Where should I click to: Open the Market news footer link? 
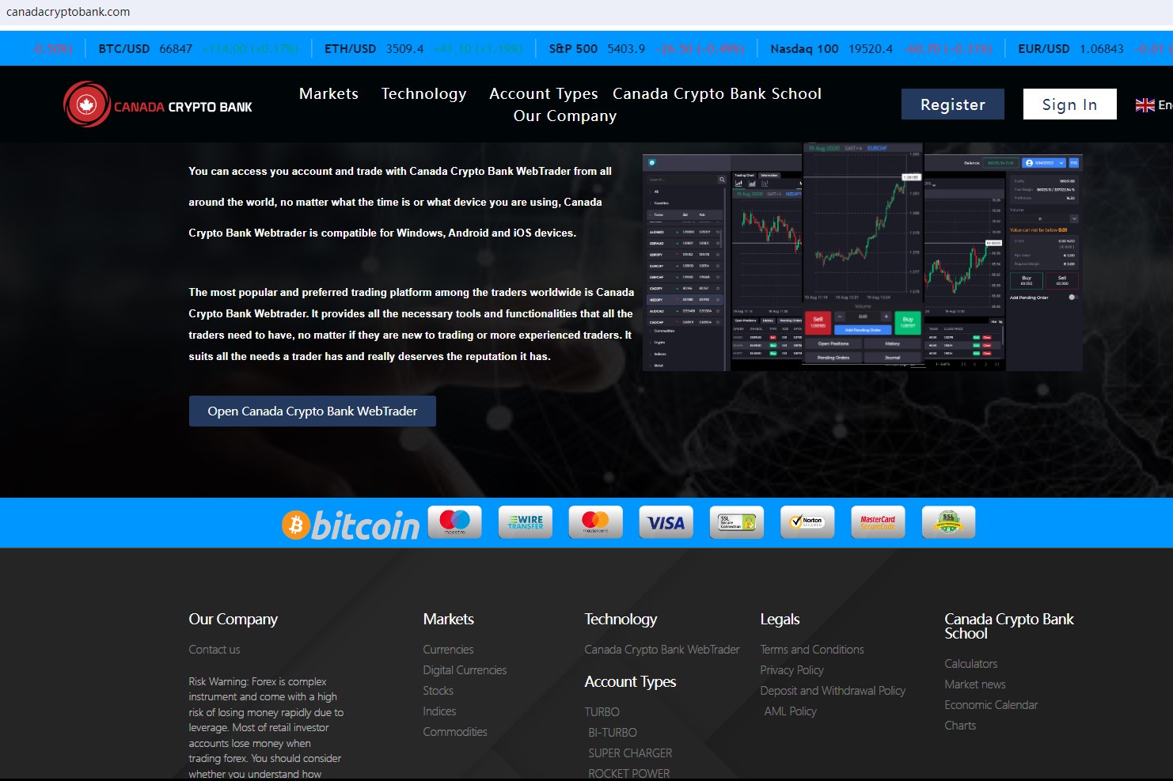pyautogui.click(x=975, y=684)
